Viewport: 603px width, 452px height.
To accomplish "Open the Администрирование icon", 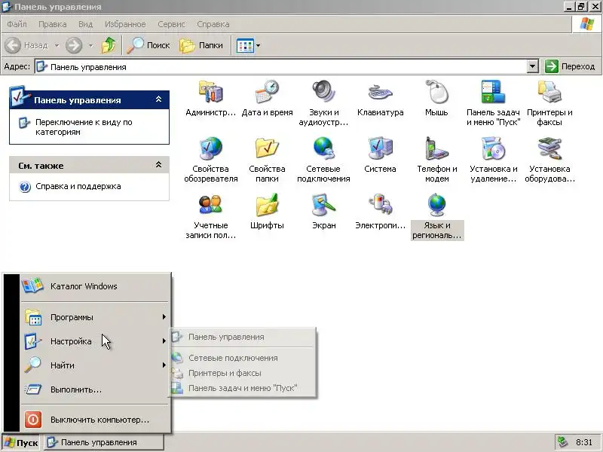I will coord(210,98).
